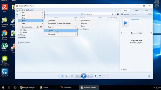Click the search magnifier icon
This screenshot has height=90, width=161.
point(113,14)
